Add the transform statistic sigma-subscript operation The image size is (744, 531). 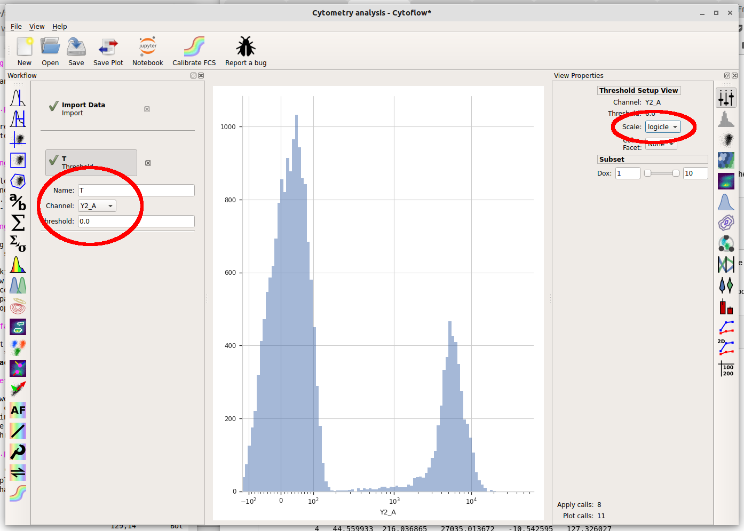[x=18, y=243]
